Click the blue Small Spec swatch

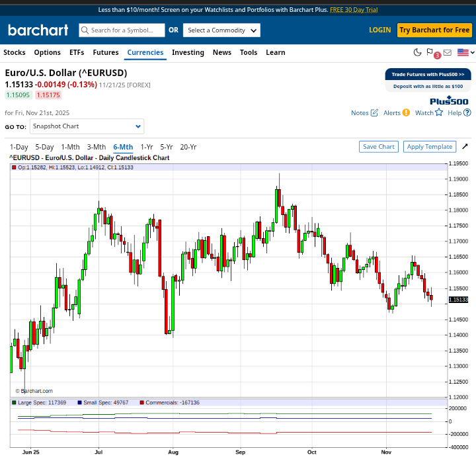tap(79, 403)
